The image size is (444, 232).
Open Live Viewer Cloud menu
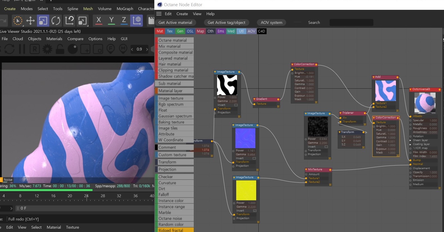tap(18, 39)
